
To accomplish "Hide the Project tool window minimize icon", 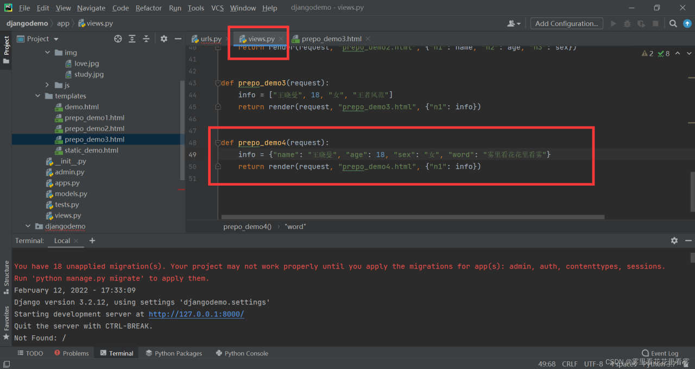I will pos(178,39).
